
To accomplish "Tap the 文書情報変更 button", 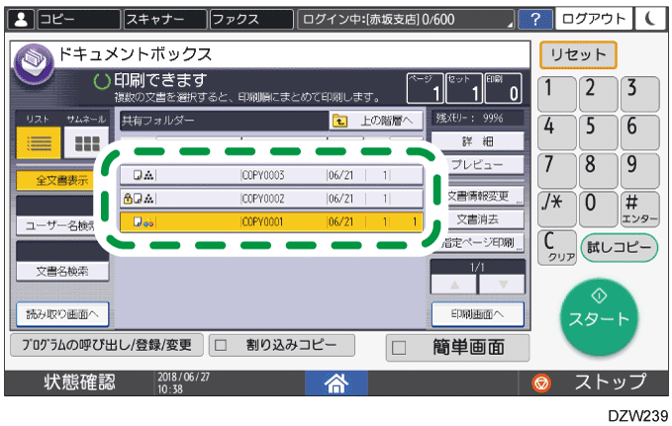I will click(486, 196).
